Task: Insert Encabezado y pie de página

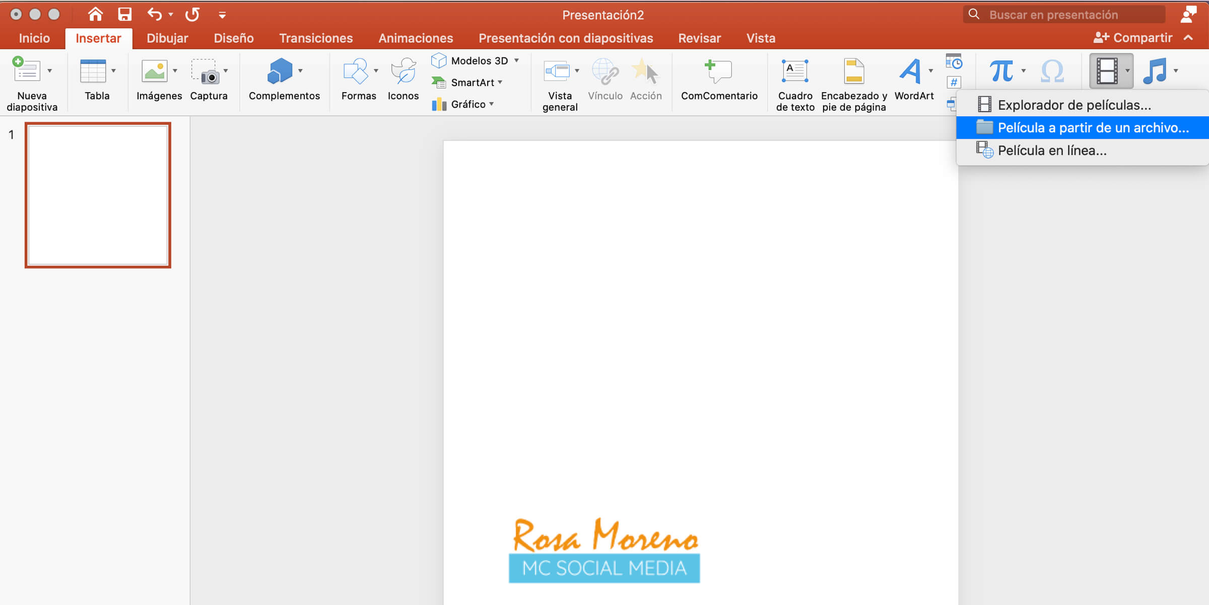Action: 854,72
